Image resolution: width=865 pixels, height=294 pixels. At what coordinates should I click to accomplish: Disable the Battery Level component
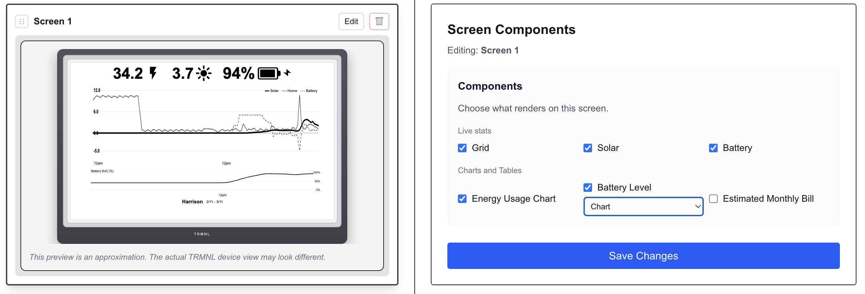[x=588, y=188]
